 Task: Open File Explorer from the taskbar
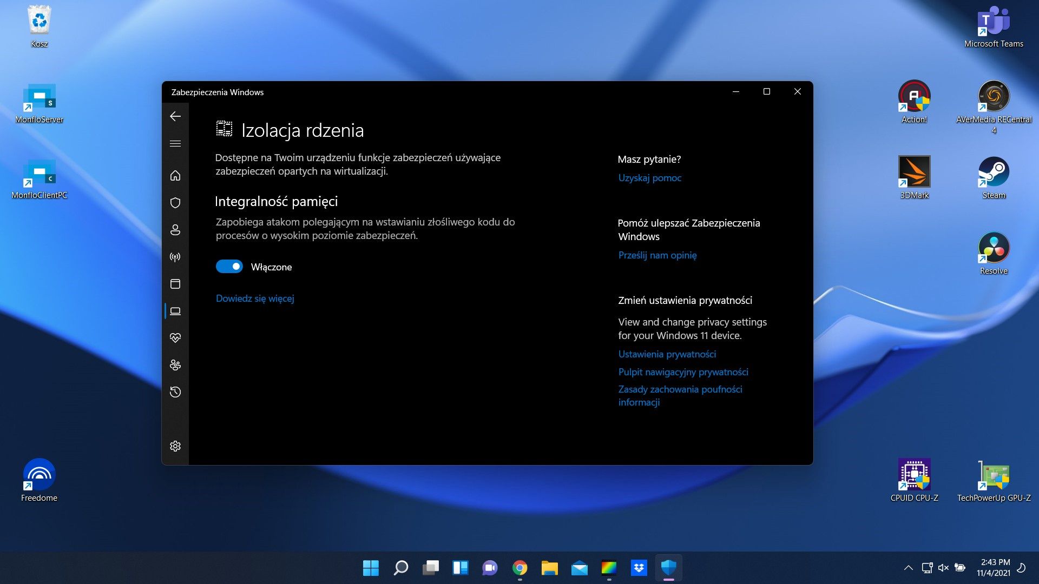tap(550, 568)
